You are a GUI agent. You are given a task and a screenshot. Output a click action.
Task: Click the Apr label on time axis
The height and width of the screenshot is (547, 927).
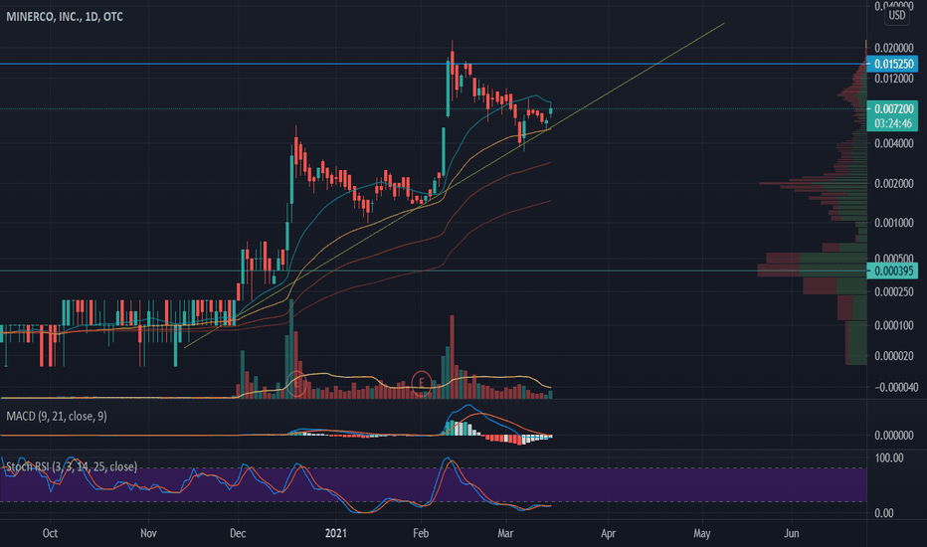click(609, 533)
